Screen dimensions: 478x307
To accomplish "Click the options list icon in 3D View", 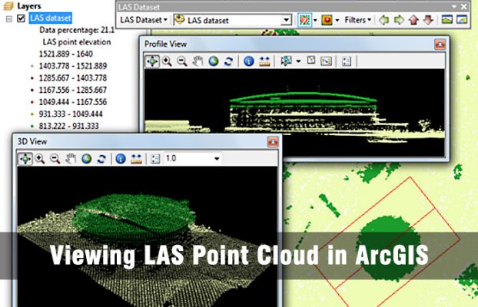I will click(x=155, y=159).
